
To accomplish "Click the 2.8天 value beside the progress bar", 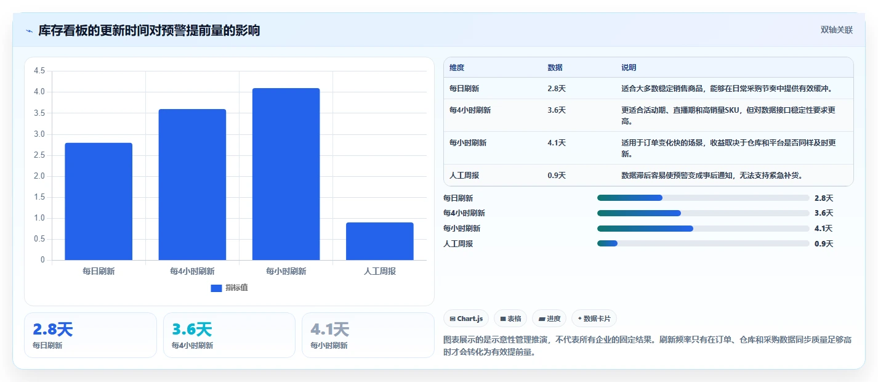I will click(x=823, y=198).
